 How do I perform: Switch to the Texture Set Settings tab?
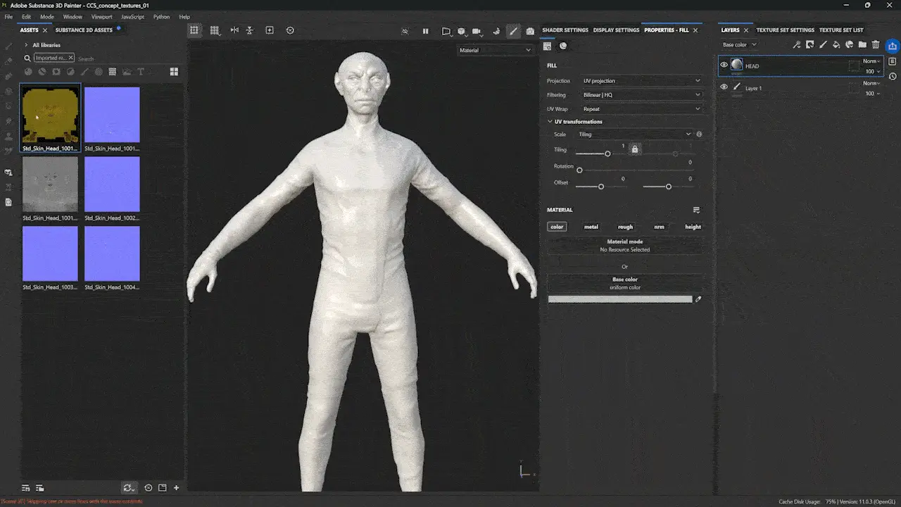785,30
